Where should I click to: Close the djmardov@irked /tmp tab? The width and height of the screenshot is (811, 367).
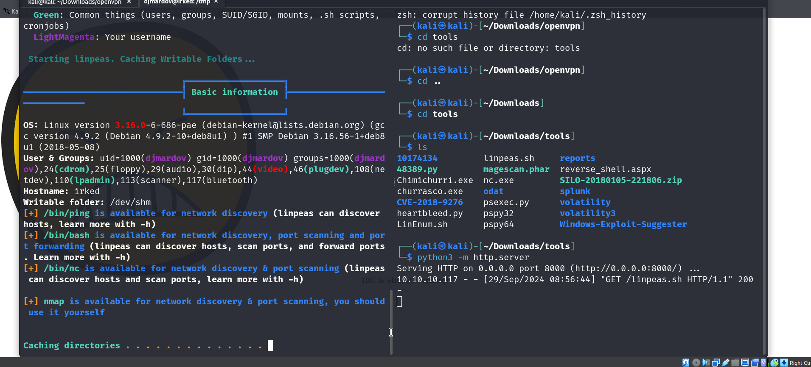click(x=216, y=2)
